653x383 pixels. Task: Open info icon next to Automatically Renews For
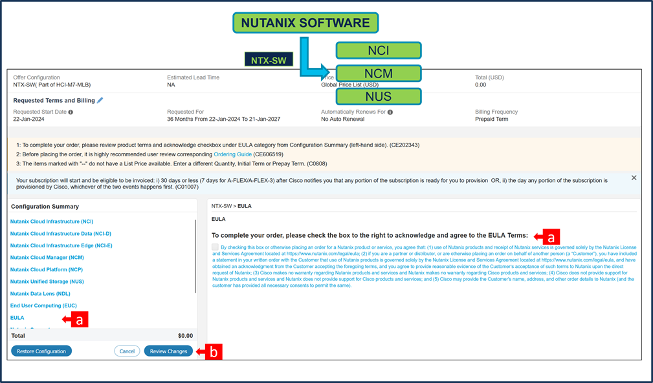pyautogui.click(x=390, y=112)
